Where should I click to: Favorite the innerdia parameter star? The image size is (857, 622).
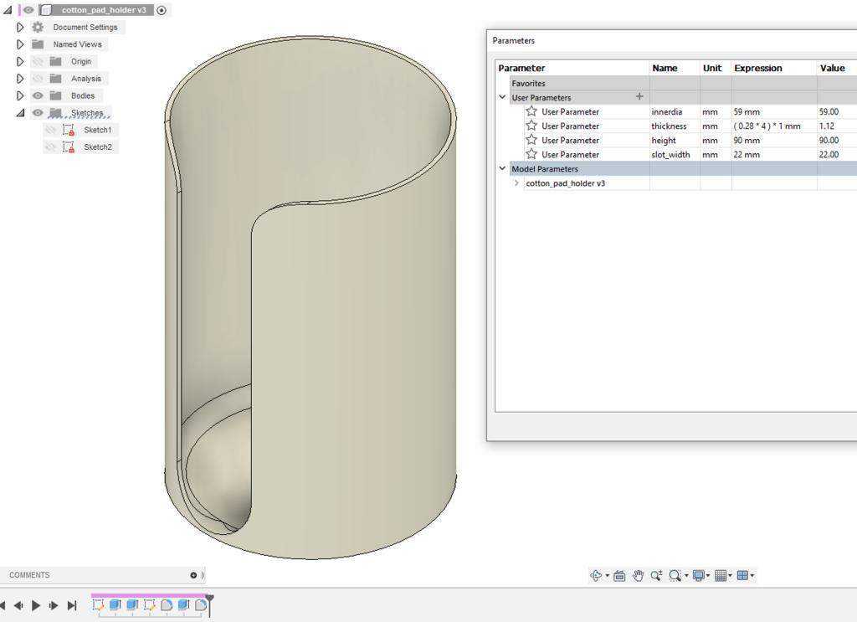tap(531, 111)
